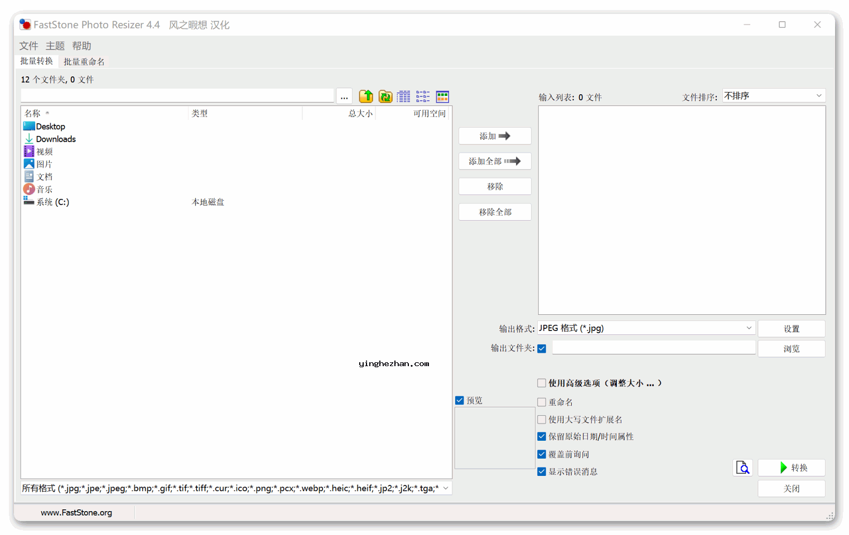Click the preview conversion magnifier icon
Viewport: 849px width, 535px height.
tap(742, 468)
